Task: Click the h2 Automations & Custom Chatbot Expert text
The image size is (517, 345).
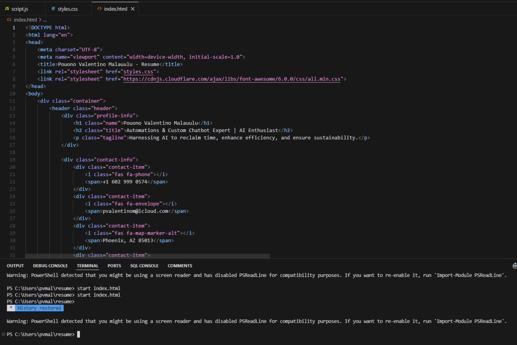Action: click(202, 130)
